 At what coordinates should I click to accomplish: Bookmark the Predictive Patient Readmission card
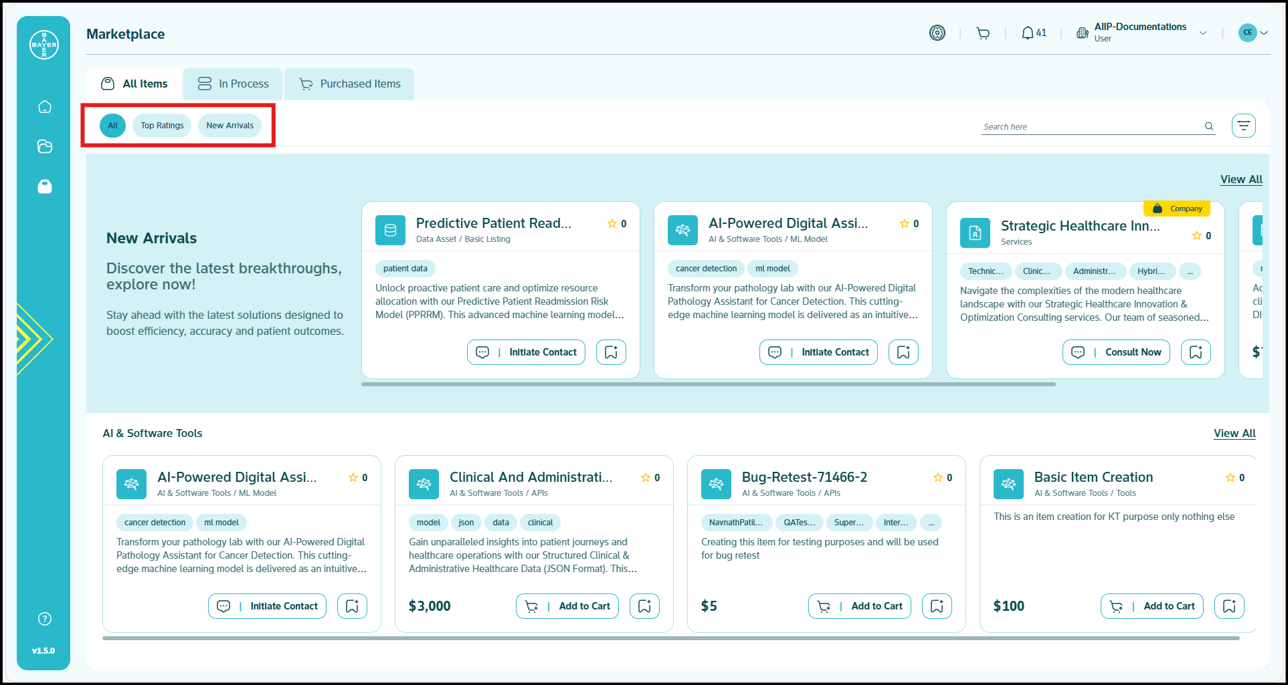coord(611,352)
